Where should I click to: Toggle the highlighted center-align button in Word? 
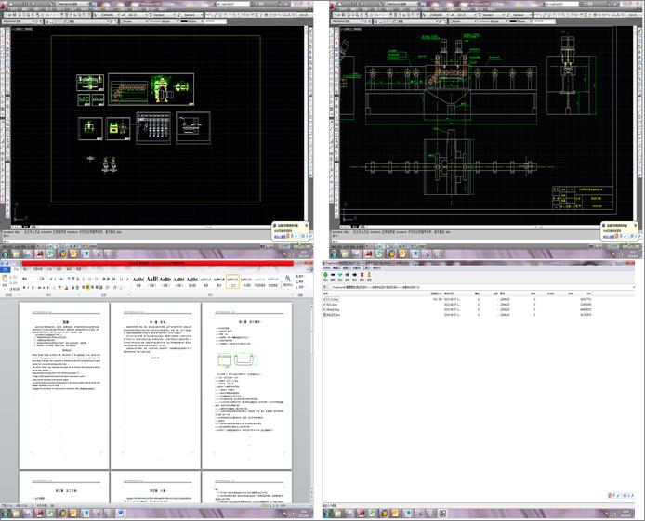click(87, 288)
